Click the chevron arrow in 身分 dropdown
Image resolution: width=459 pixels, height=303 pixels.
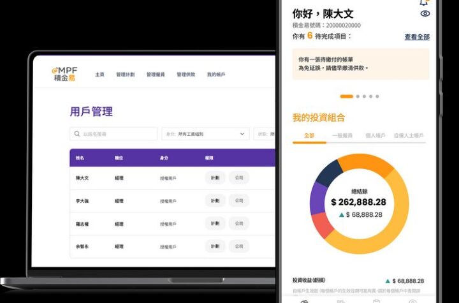242,134
